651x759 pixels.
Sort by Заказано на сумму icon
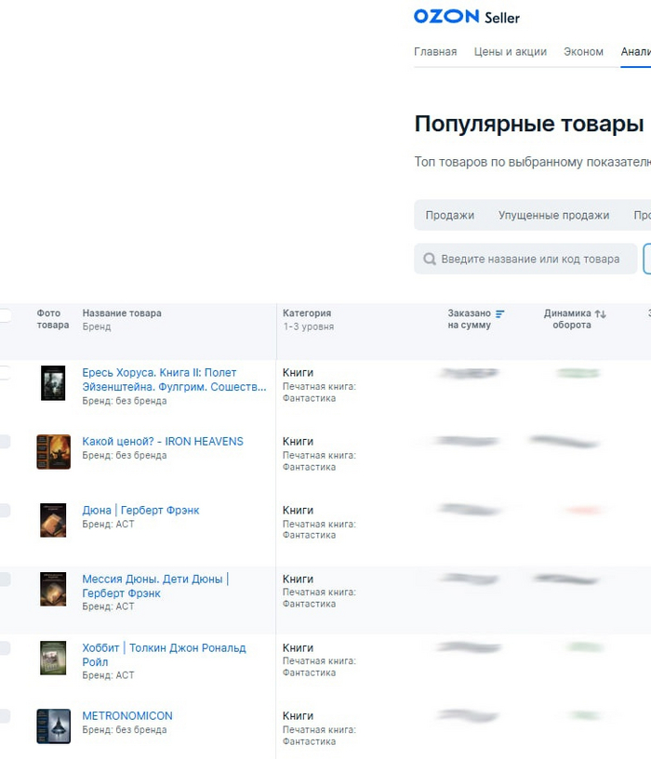coord(500,313)
